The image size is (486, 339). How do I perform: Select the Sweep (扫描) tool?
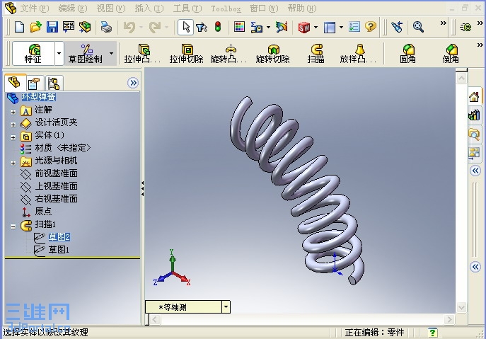[316, 53]
